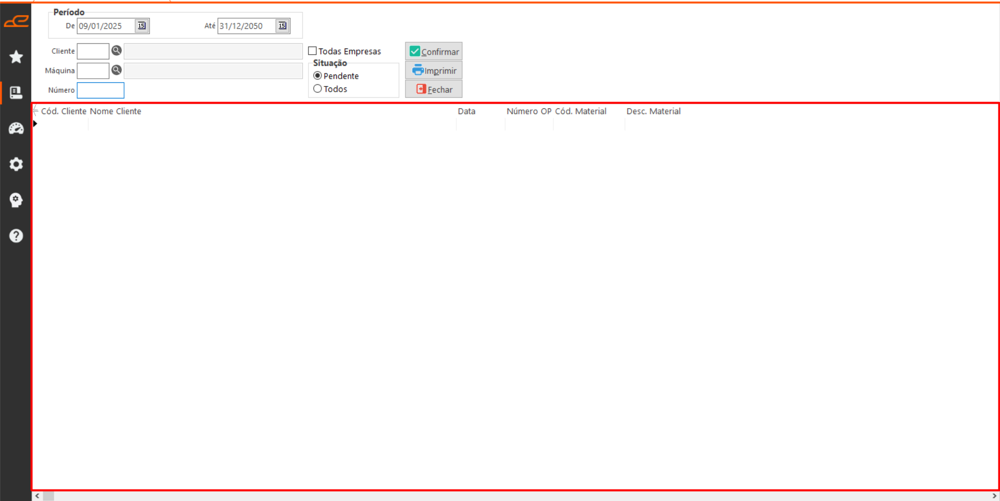Click the Cliente search magnifier icon

click(117, 51)
